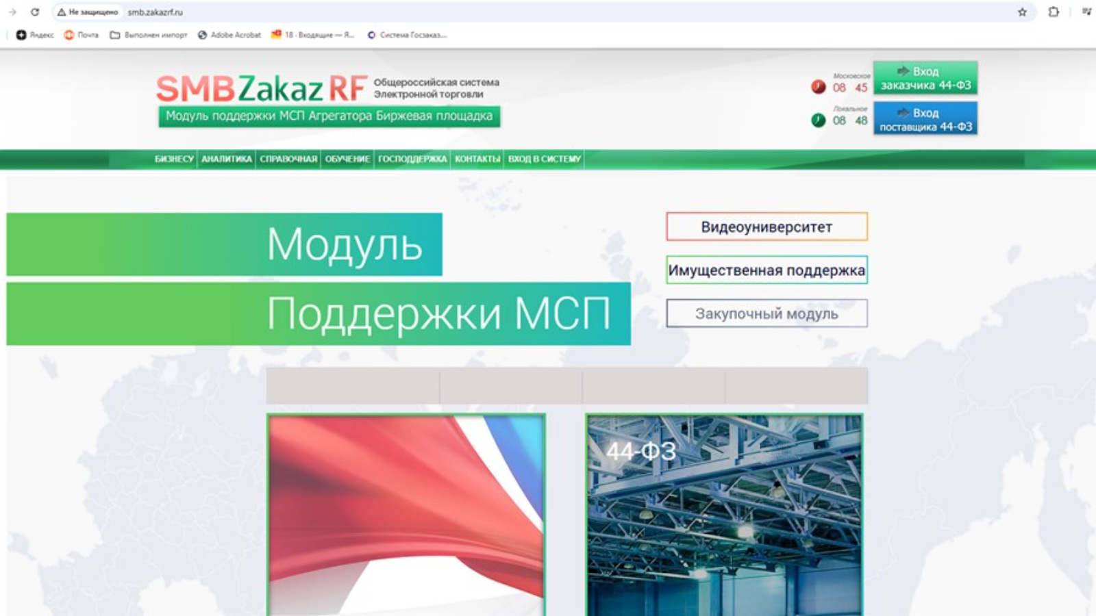Screen dimensions: 1096x616
Task: Open the Яндекс bookmark
Action: point(35,35)
